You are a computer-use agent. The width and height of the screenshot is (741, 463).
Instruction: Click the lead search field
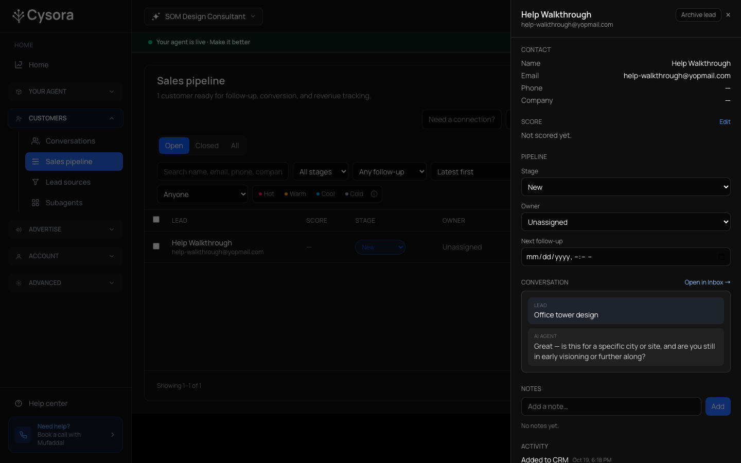(x=223, y=172)
